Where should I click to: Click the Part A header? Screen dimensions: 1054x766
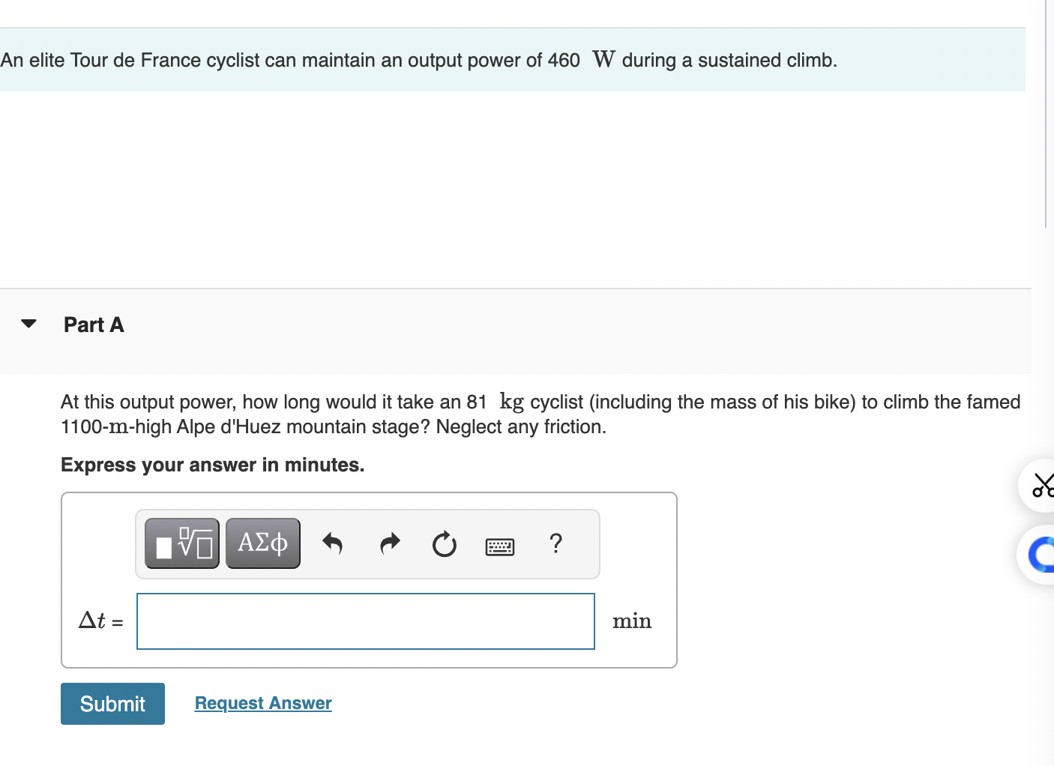tap(93, 325)
